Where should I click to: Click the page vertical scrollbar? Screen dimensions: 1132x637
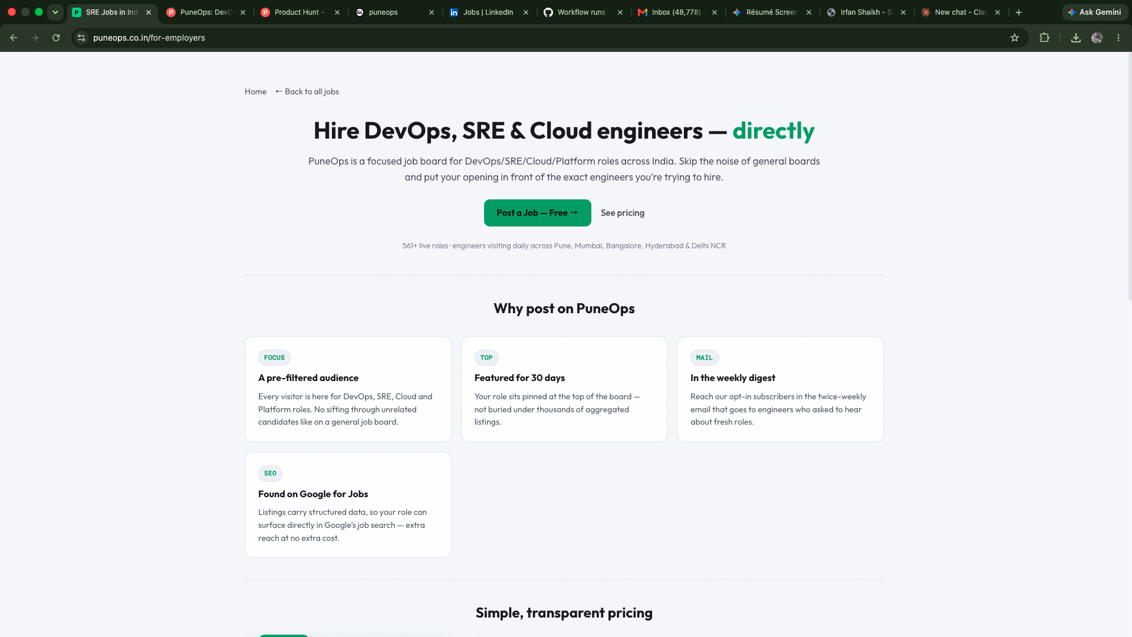(x=1129, y=177)
